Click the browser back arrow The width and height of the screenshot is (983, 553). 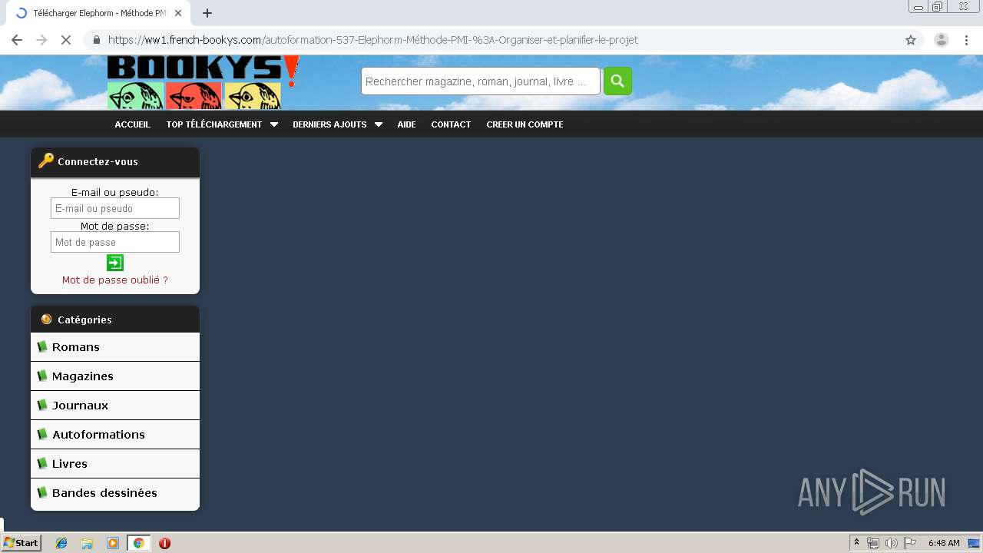click(17, 40)
